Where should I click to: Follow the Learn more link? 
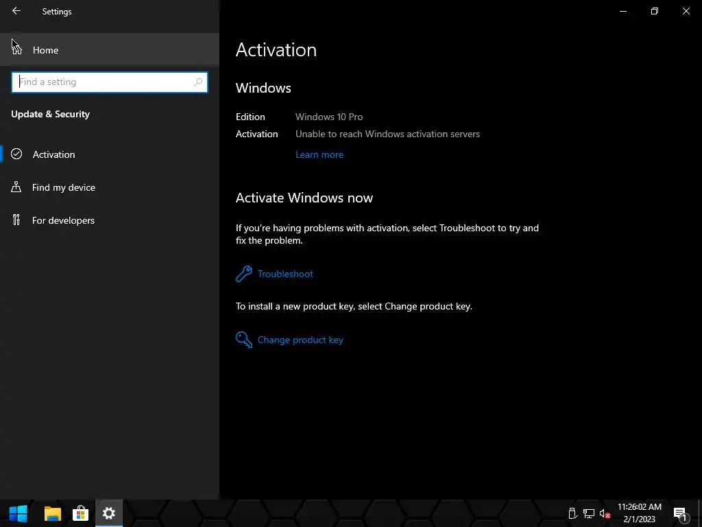pos(319,154)
